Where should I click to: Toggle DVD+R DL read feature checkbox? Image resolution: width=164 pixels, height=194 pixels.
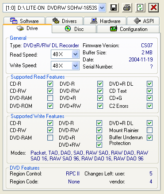click(x=149, y=84)
